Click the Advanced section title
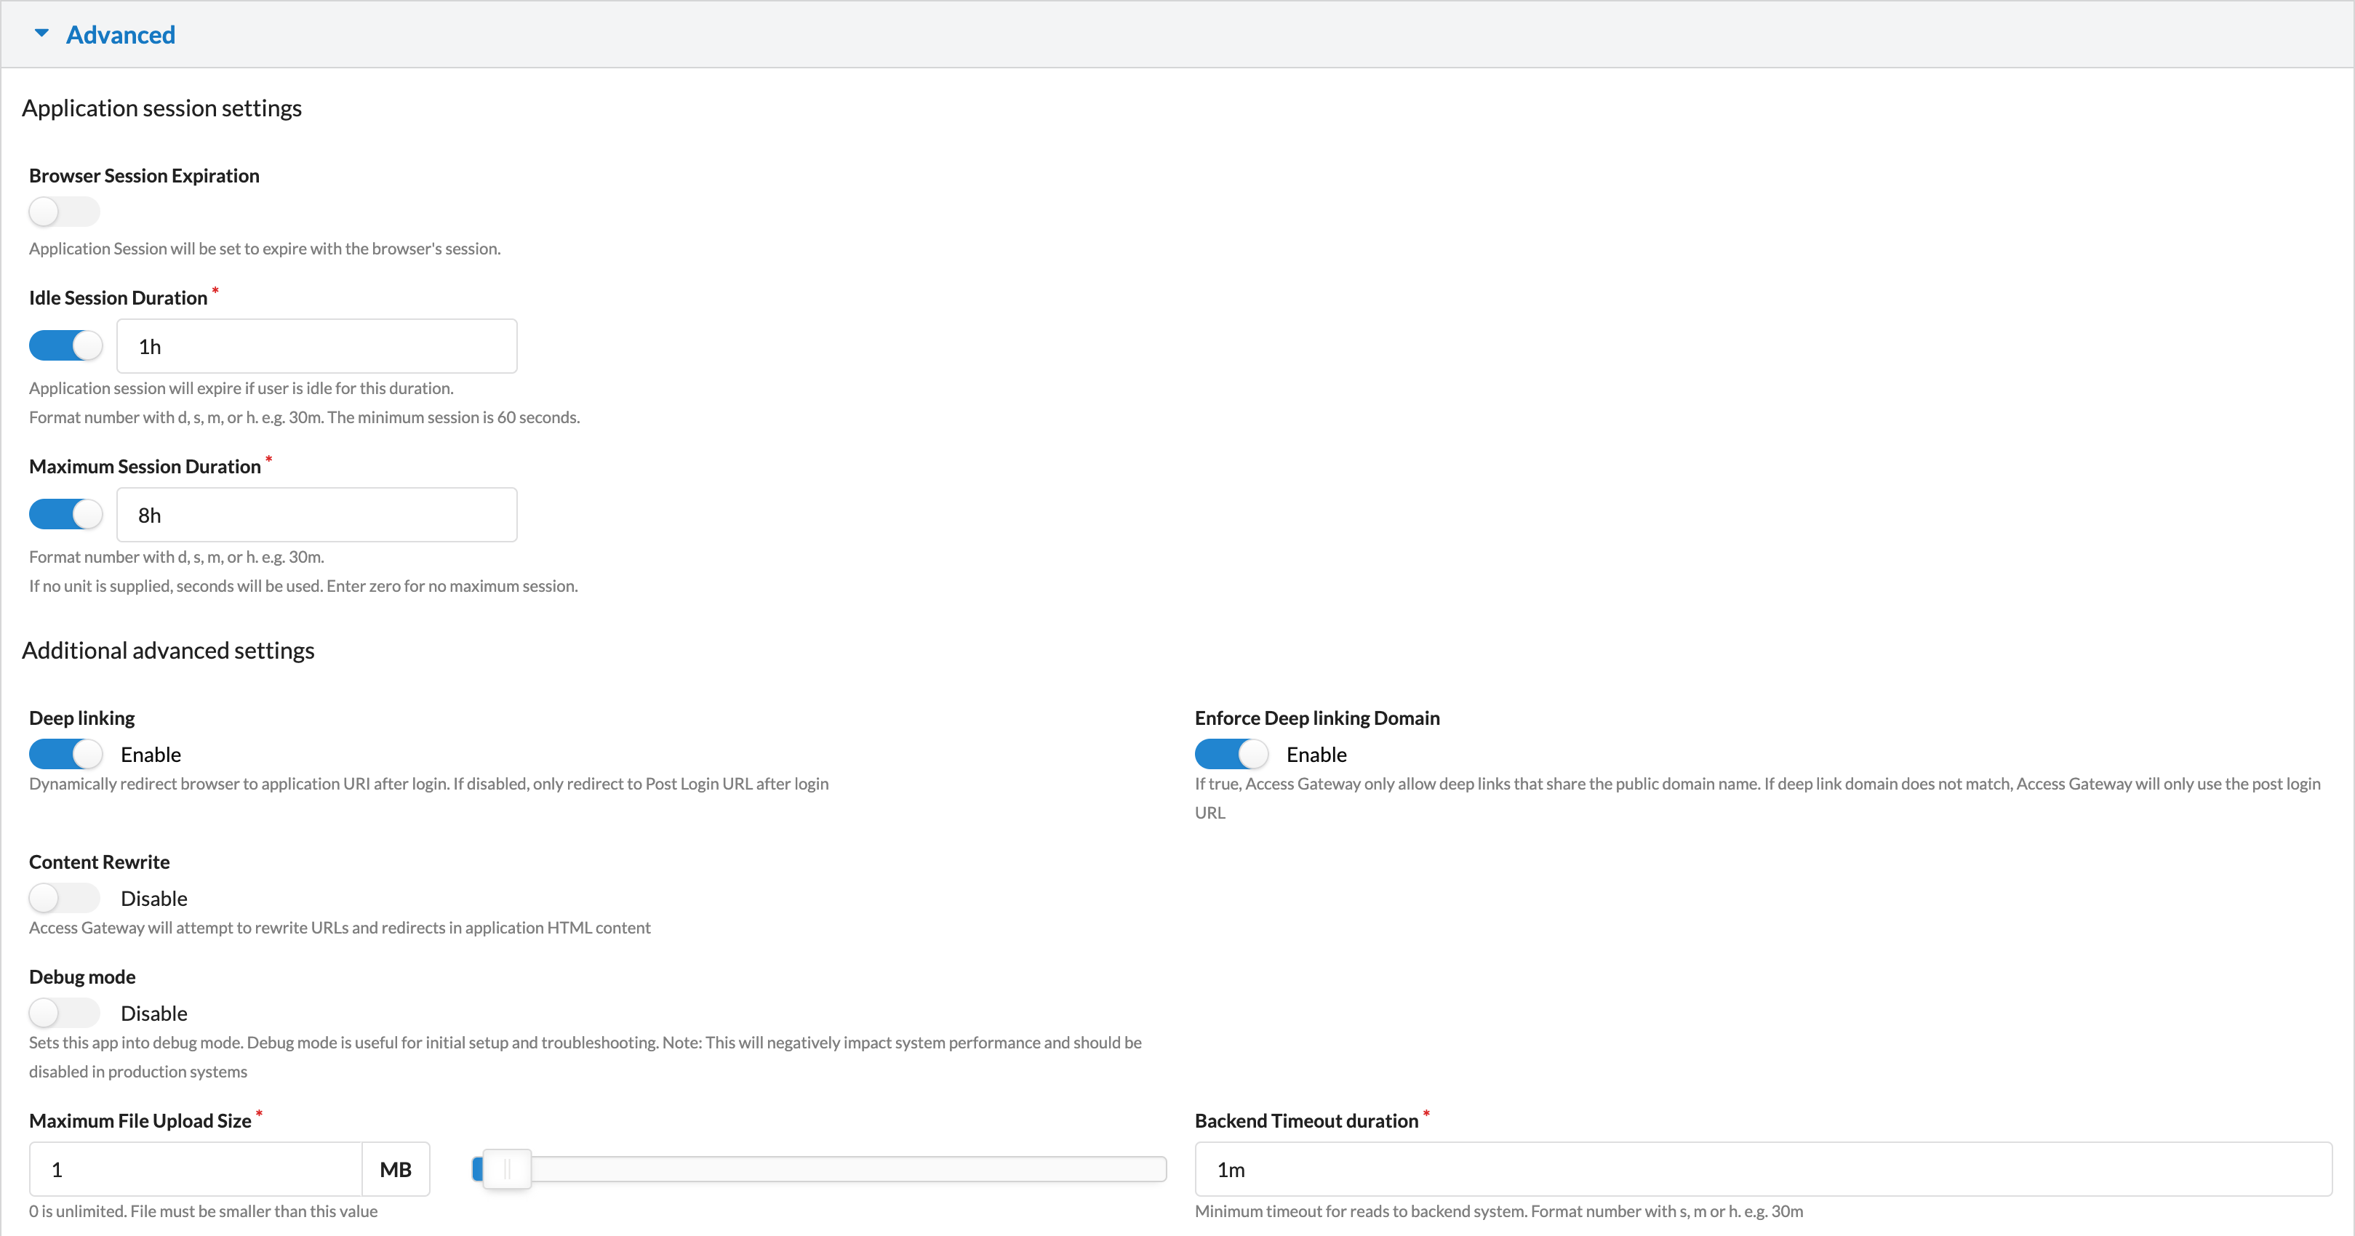 pyautogui.click(x=121, y=35)
